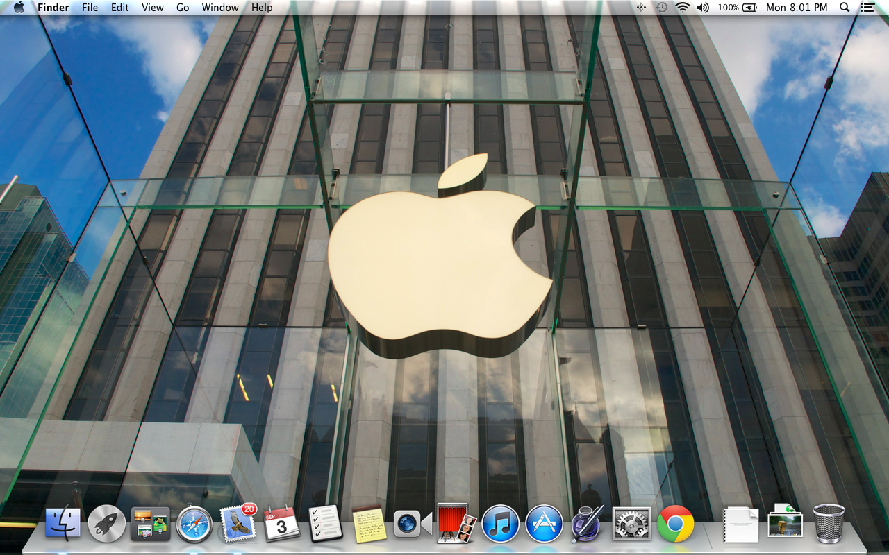Open System Preferences gear icon
This screenshot has height=555, width=889.
pos(631,524)
